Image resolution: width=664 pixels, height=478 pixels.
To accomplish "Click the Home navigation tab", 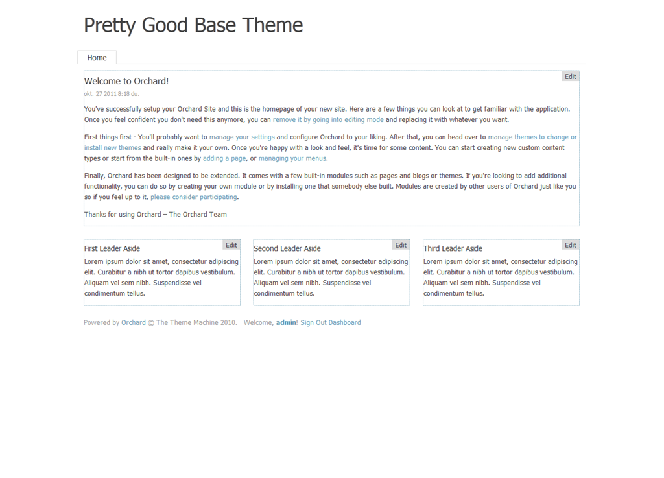I will [x=97, y=58].
